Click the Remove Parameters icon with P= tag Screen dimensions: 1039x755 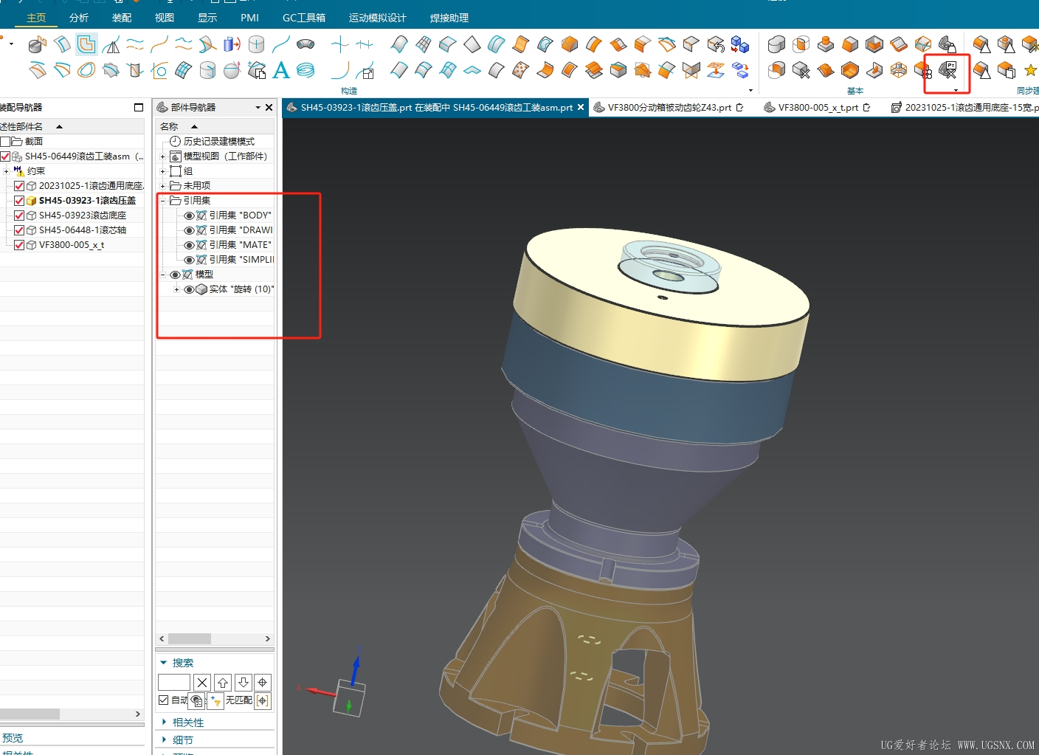click(x=948, y=70)
